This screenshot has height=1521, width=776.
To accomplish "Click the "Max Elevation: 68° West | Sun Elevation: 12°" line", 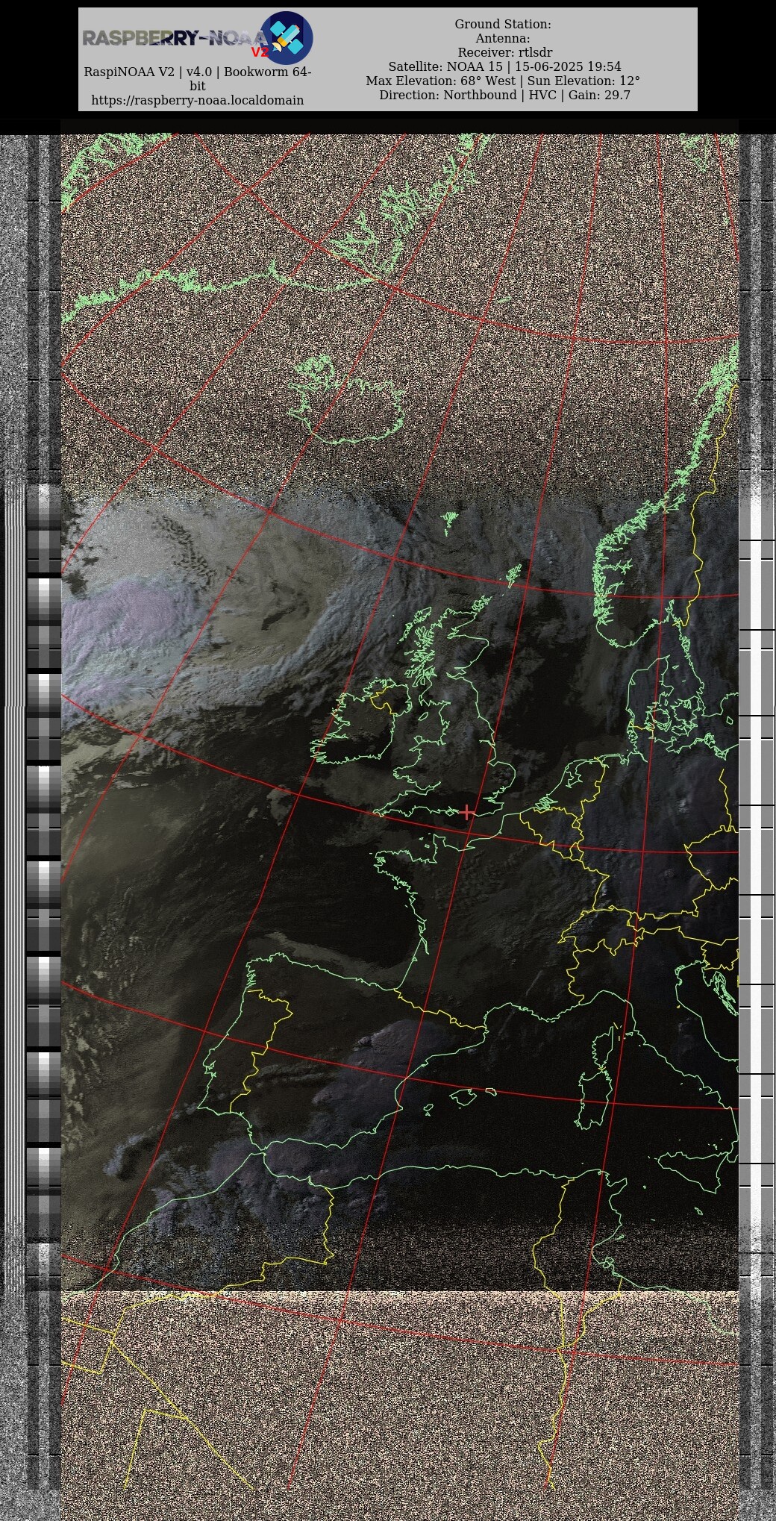I will tap(503, 81).
